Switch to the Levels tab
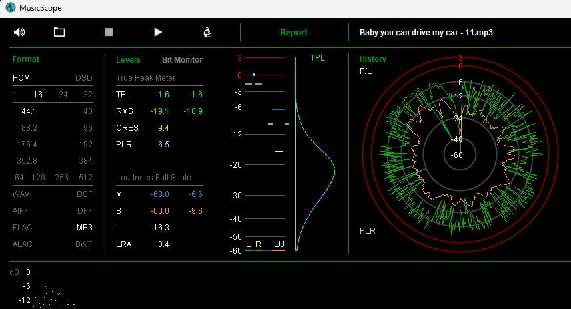This screenshot has width=571, height=309. 128,60
